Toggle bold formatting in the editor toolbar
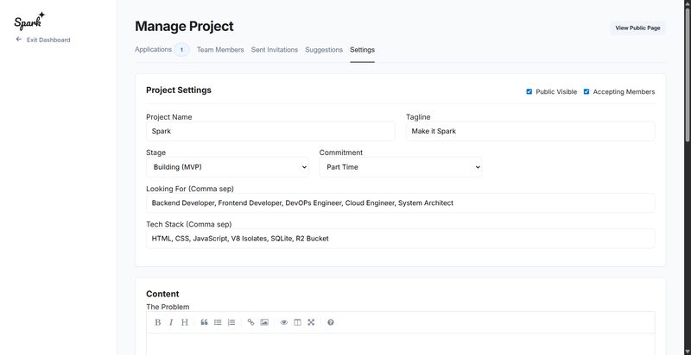 pyautogui.click(x=158, y=322)
